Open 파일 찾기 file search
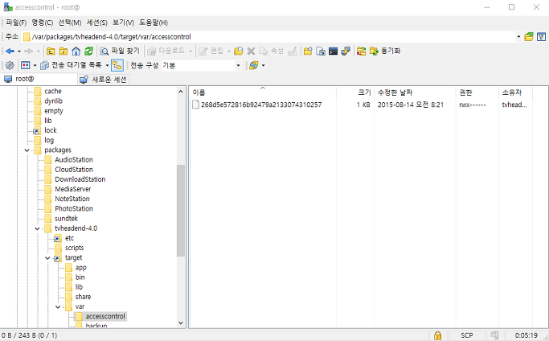549x341 pixels. 120,51
